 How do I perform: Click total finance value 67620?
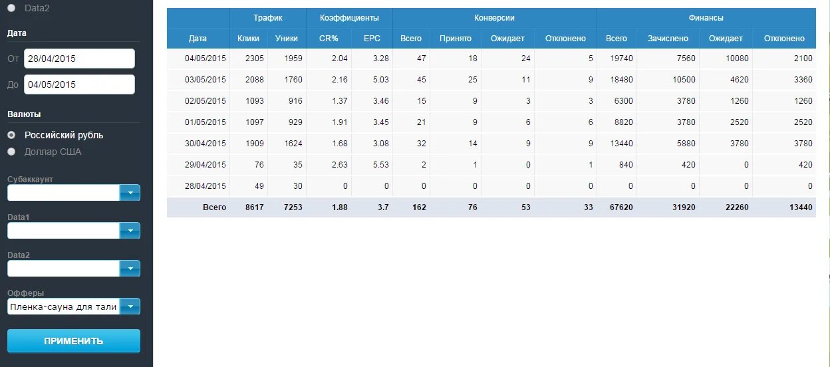point(621,207)
